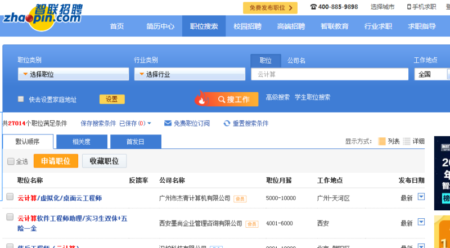The height and width of the screenshot is (248, 450).
Task: Click the 4001-6000 salary text
Action: point(279,223)
